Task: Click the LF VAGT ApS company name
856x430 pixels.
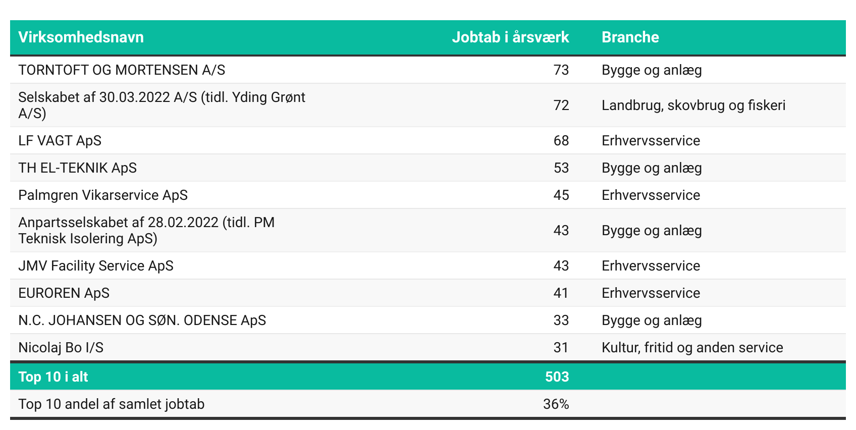Action: (x=60, y=141)
